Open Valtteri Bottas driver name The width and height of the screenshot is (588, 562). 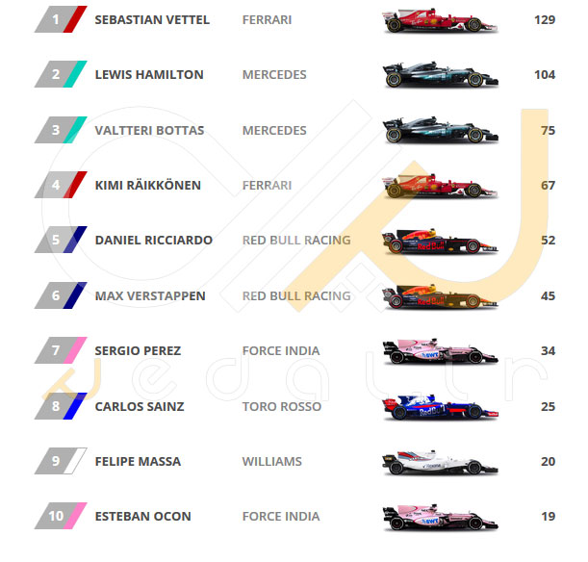click(149, 131)
